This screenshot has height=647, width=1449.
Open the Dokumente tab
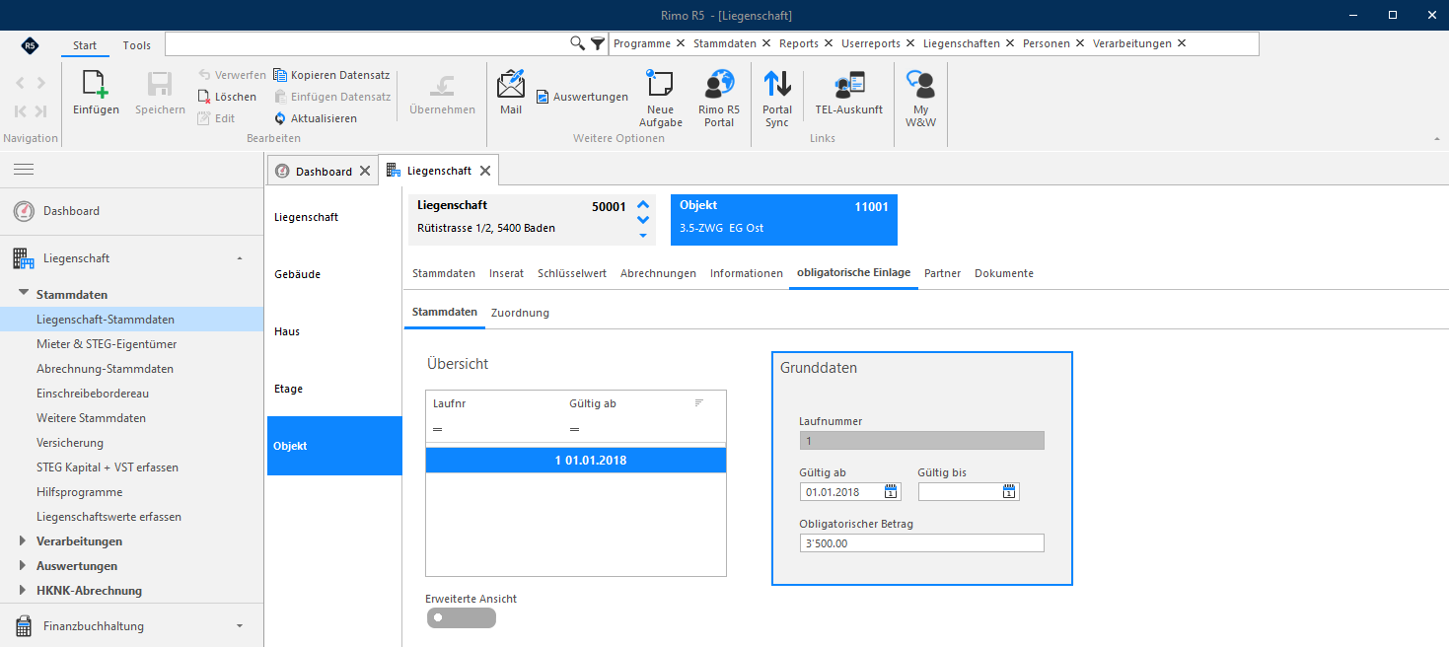(x=1004, y=273)
